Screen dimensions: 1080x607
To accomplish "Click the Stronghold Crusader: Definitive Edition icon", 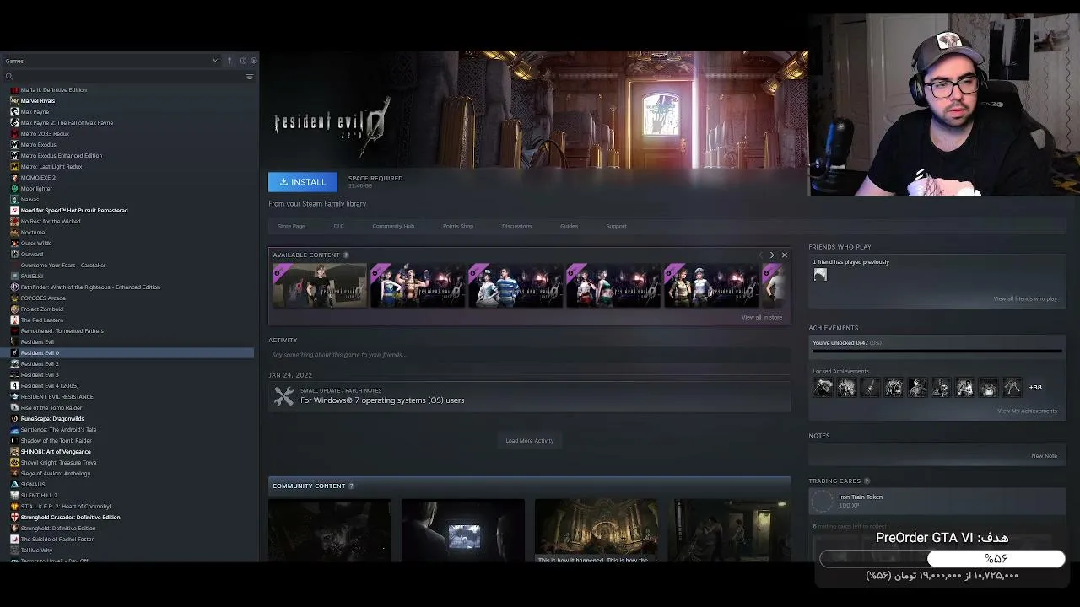I will (14, 517).
